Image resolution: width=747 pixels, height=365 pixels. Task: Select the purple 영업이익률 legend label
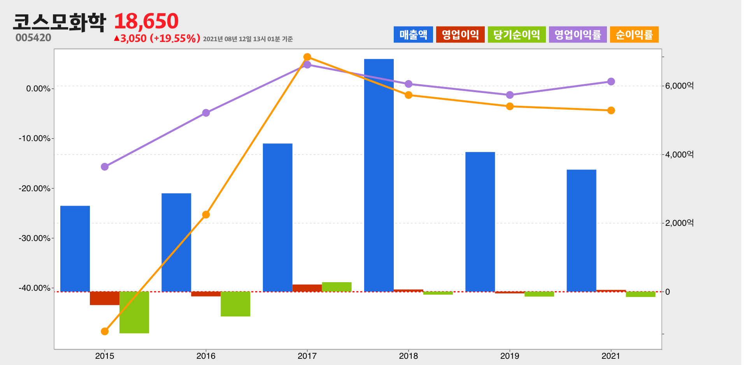pos(578,35)
